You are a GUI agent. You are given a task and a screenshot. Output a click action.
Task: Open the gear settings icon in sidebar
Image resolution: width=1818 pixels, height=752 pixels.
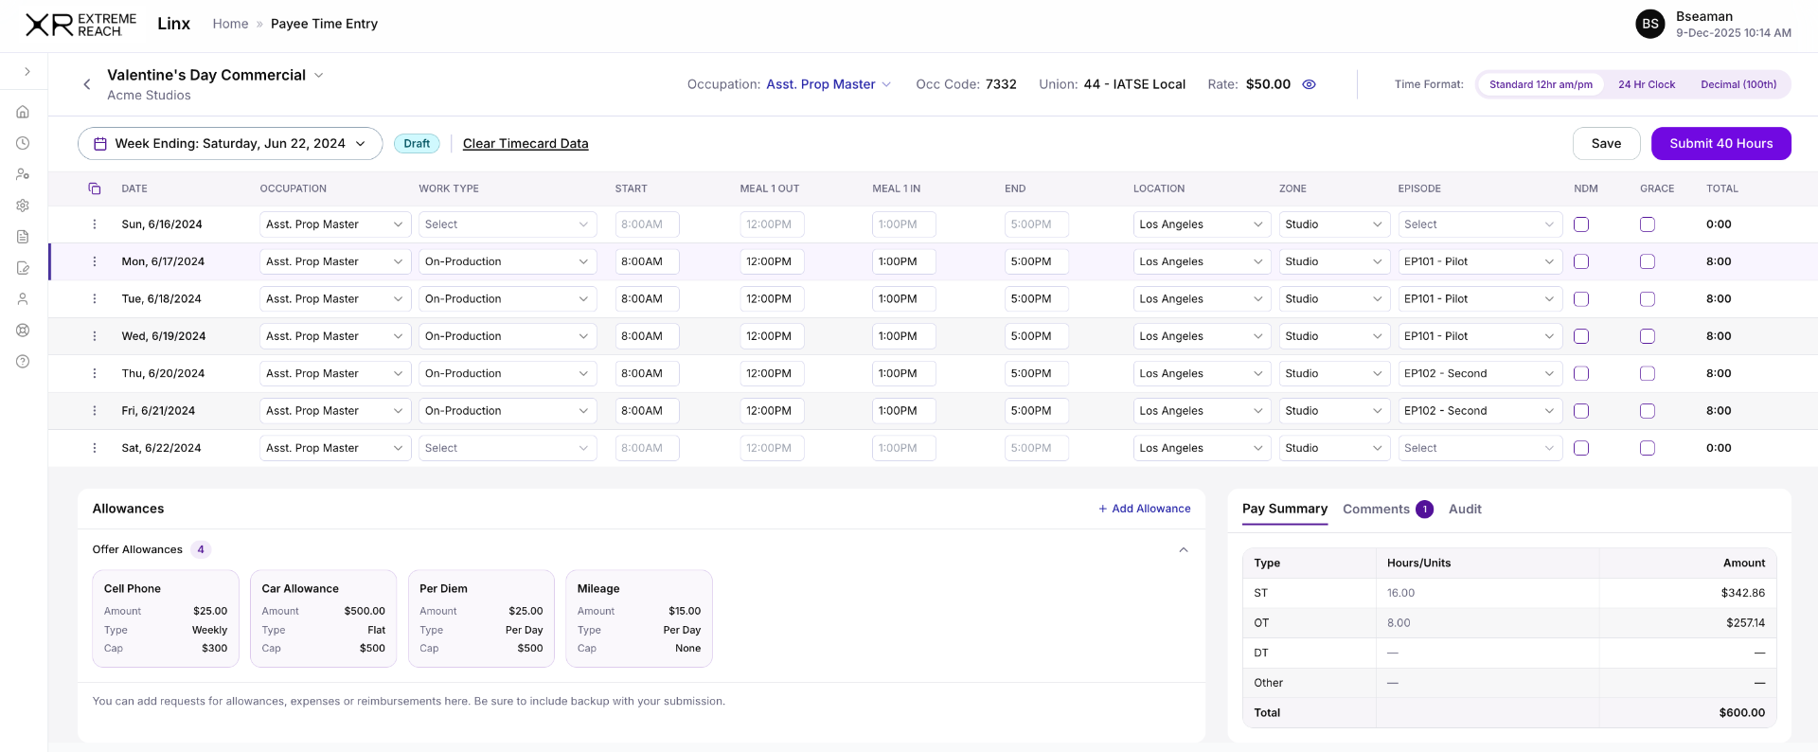(23, 206)
